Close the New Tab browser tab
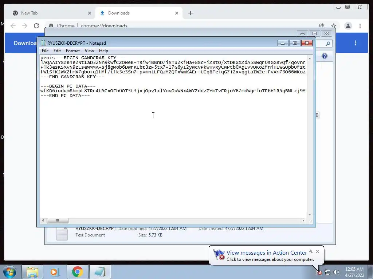This screenshot has height=279, width=373. tap(90, 13)
